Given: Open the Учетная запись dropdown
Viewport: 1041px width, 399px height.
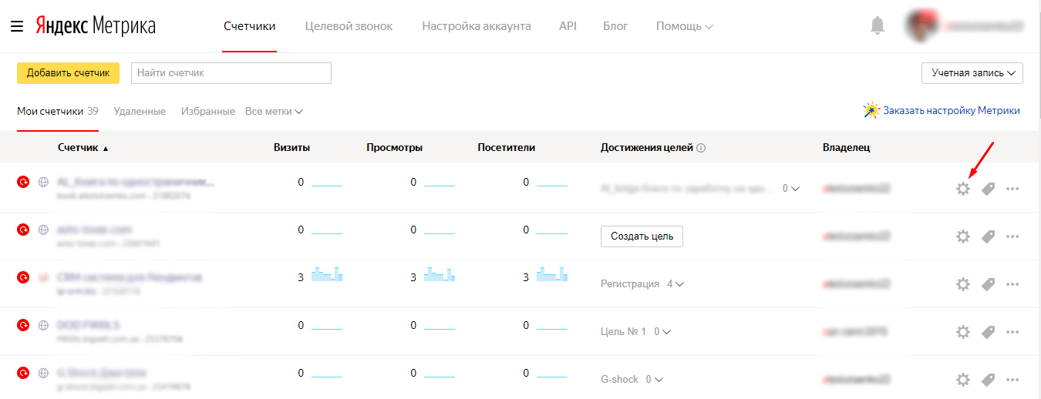Looking at the screenshot, I should pyautogui.click(x=972, y=73).
